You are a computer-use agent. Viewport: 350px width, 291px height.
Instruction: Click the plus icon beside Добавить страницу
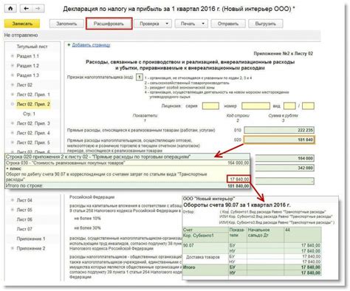[x=69, y=45]
